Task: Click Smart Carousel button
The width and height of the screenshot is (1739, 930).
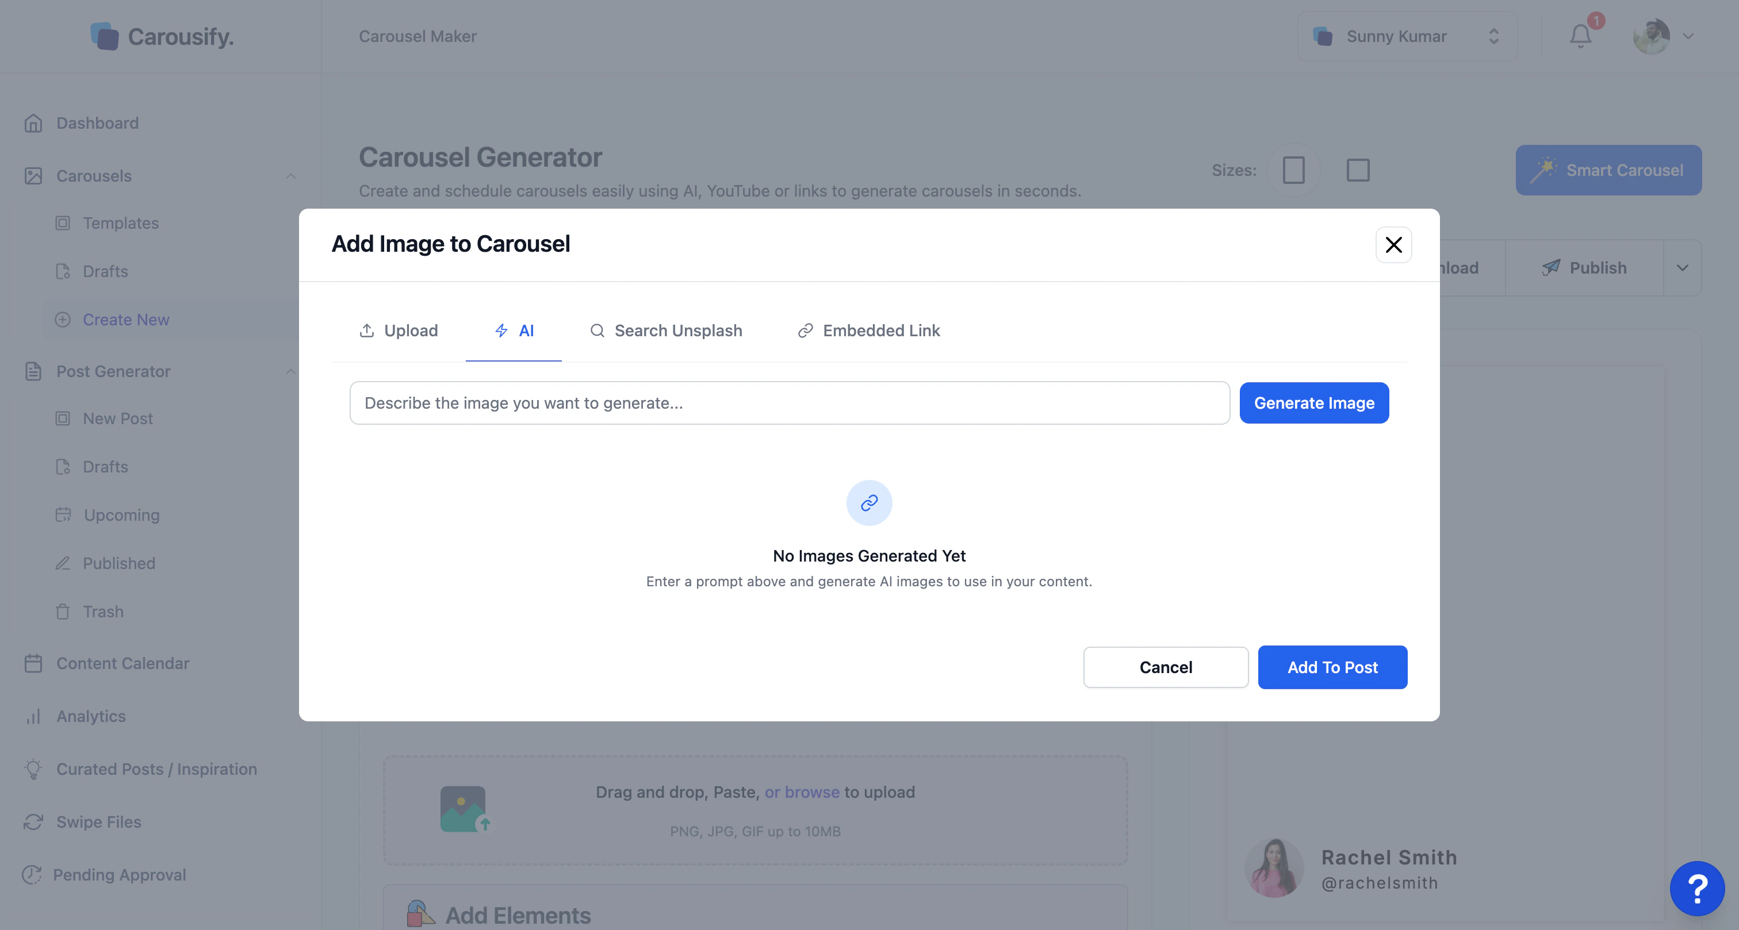Action: coord(1608,170)
